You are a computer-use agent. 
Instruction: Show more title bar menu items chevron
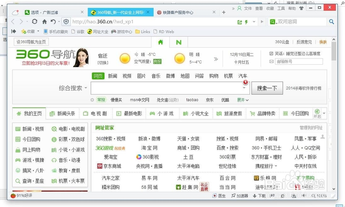233,8
